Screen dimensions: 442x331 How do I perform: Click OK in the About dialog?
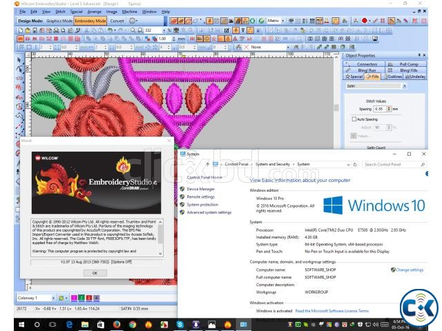(x=95, y=273)
